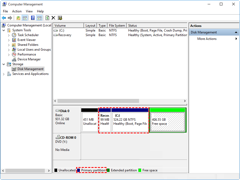Click the Services and Applications icon
Viewport: 240px width, 180px height.
click(x=9, y=74)
